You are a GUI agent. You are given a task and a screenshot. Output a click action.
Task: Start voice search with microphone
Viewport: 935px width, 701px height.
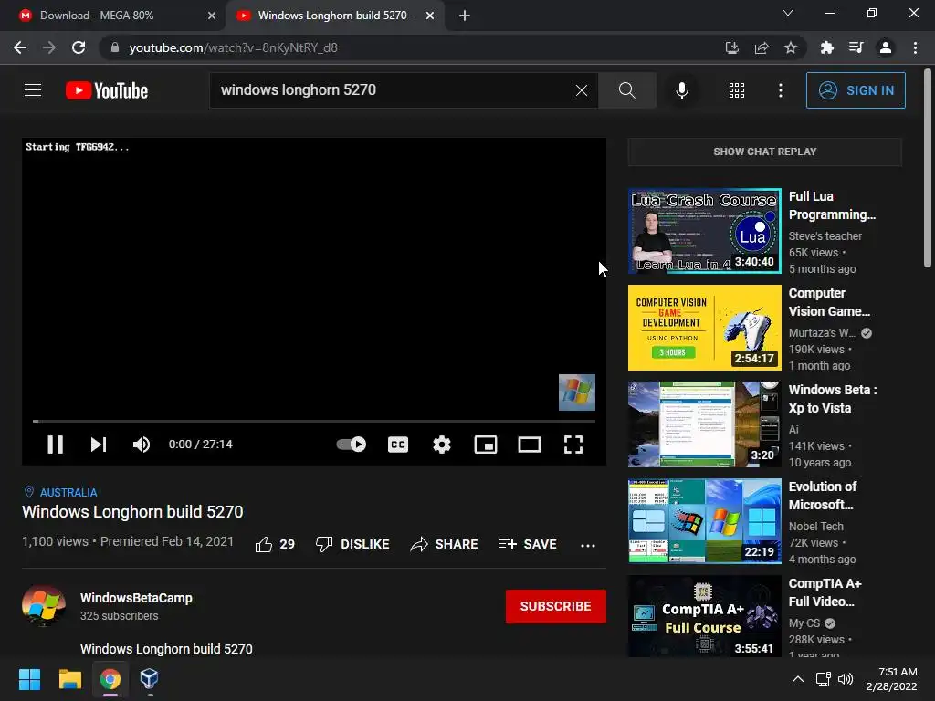point(681,90)
